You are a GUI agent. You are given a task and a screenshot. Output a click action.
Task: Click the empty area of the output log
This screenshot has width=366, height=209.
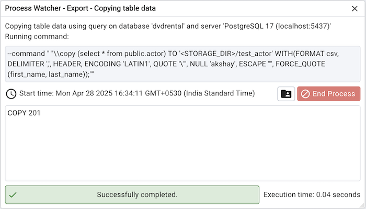tap(182, 151)
